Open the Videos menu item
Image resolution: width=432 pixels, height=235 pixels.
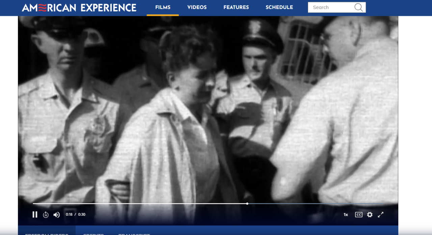point(197,7)
